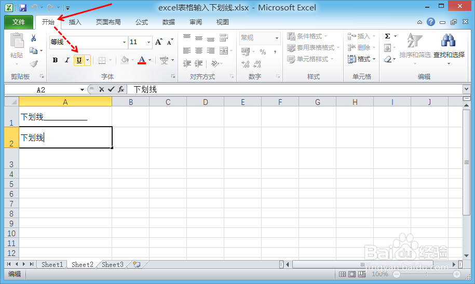Switch to the 插入 Insert tab

pyautogui.click(x=75, y=22)
